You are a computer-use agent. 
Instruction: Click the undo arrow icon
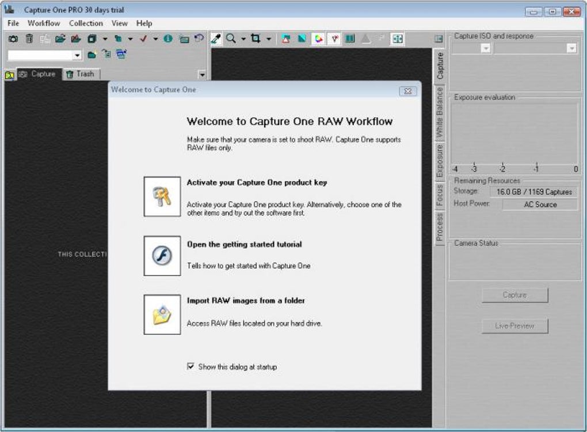[x=199, y=38]
